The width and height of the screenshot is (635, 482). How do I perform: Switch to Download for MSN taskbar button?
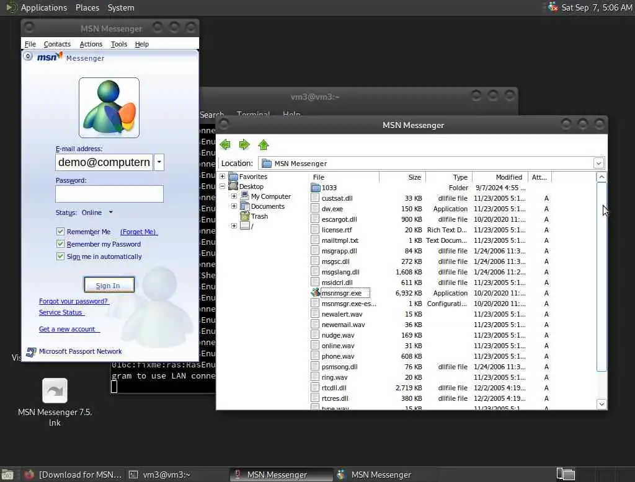(73, 475)
